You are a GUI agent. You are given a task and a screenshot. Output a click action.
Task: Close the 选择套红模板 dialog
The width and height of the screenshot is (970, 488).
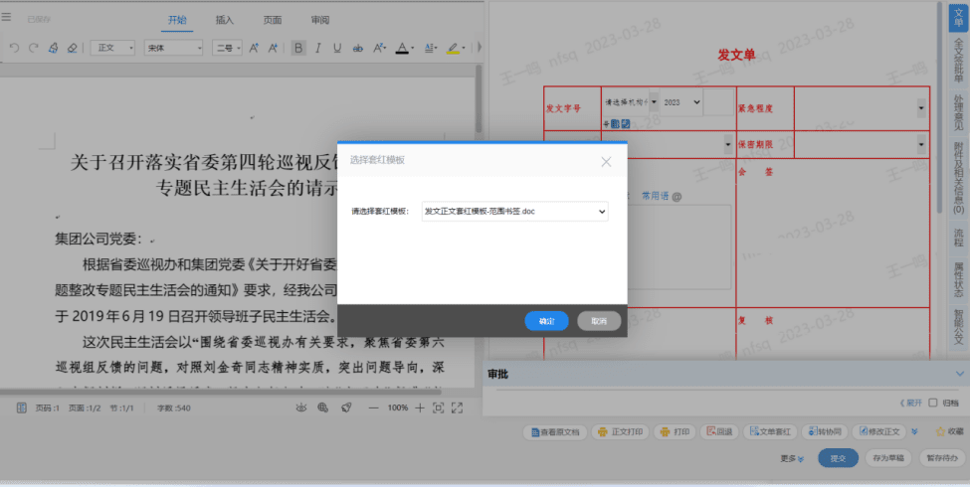tap(606, 162)
